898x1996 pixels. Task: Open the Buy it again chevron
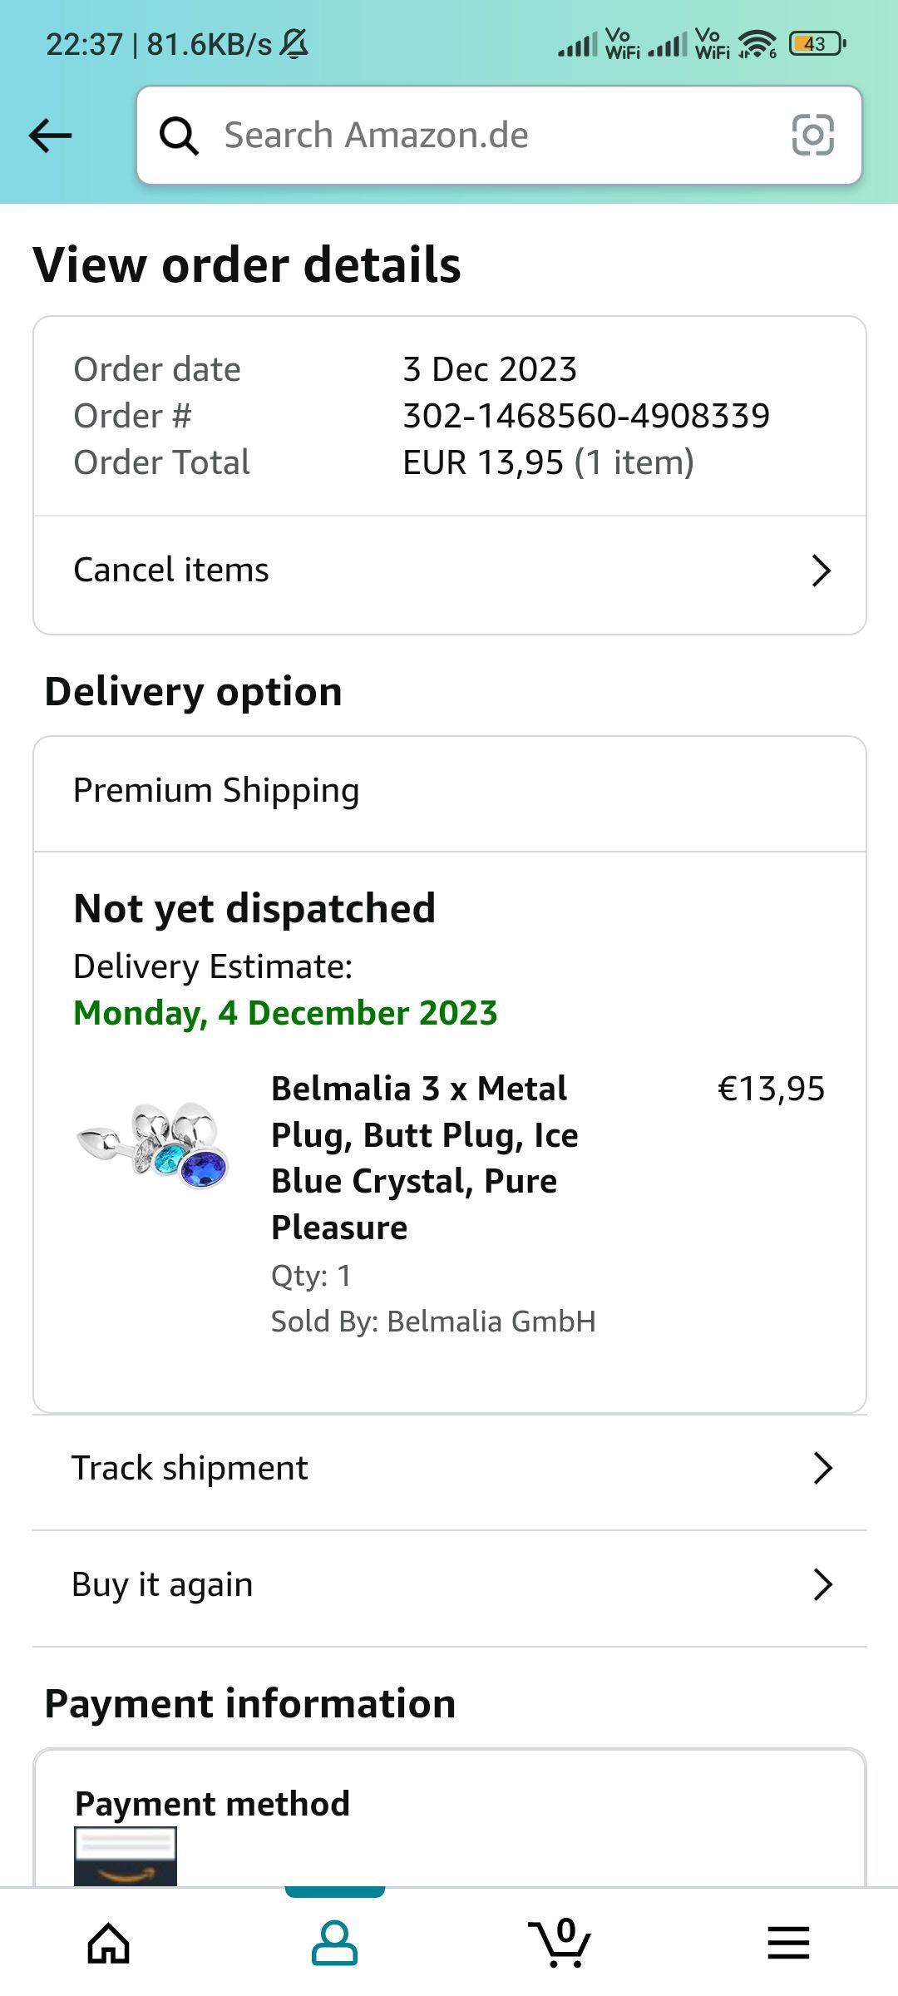(x=822, y=1585)
